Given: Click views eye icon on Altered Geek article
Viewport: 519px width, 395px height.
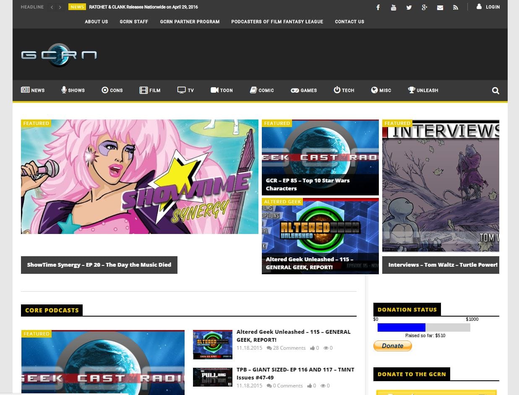Looking at the screenshot, I should [326, 348].
